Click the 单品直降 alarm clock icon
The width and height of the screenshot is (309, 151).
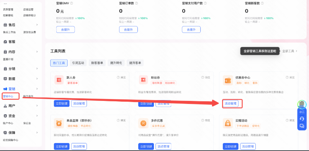tap(59, 123)
